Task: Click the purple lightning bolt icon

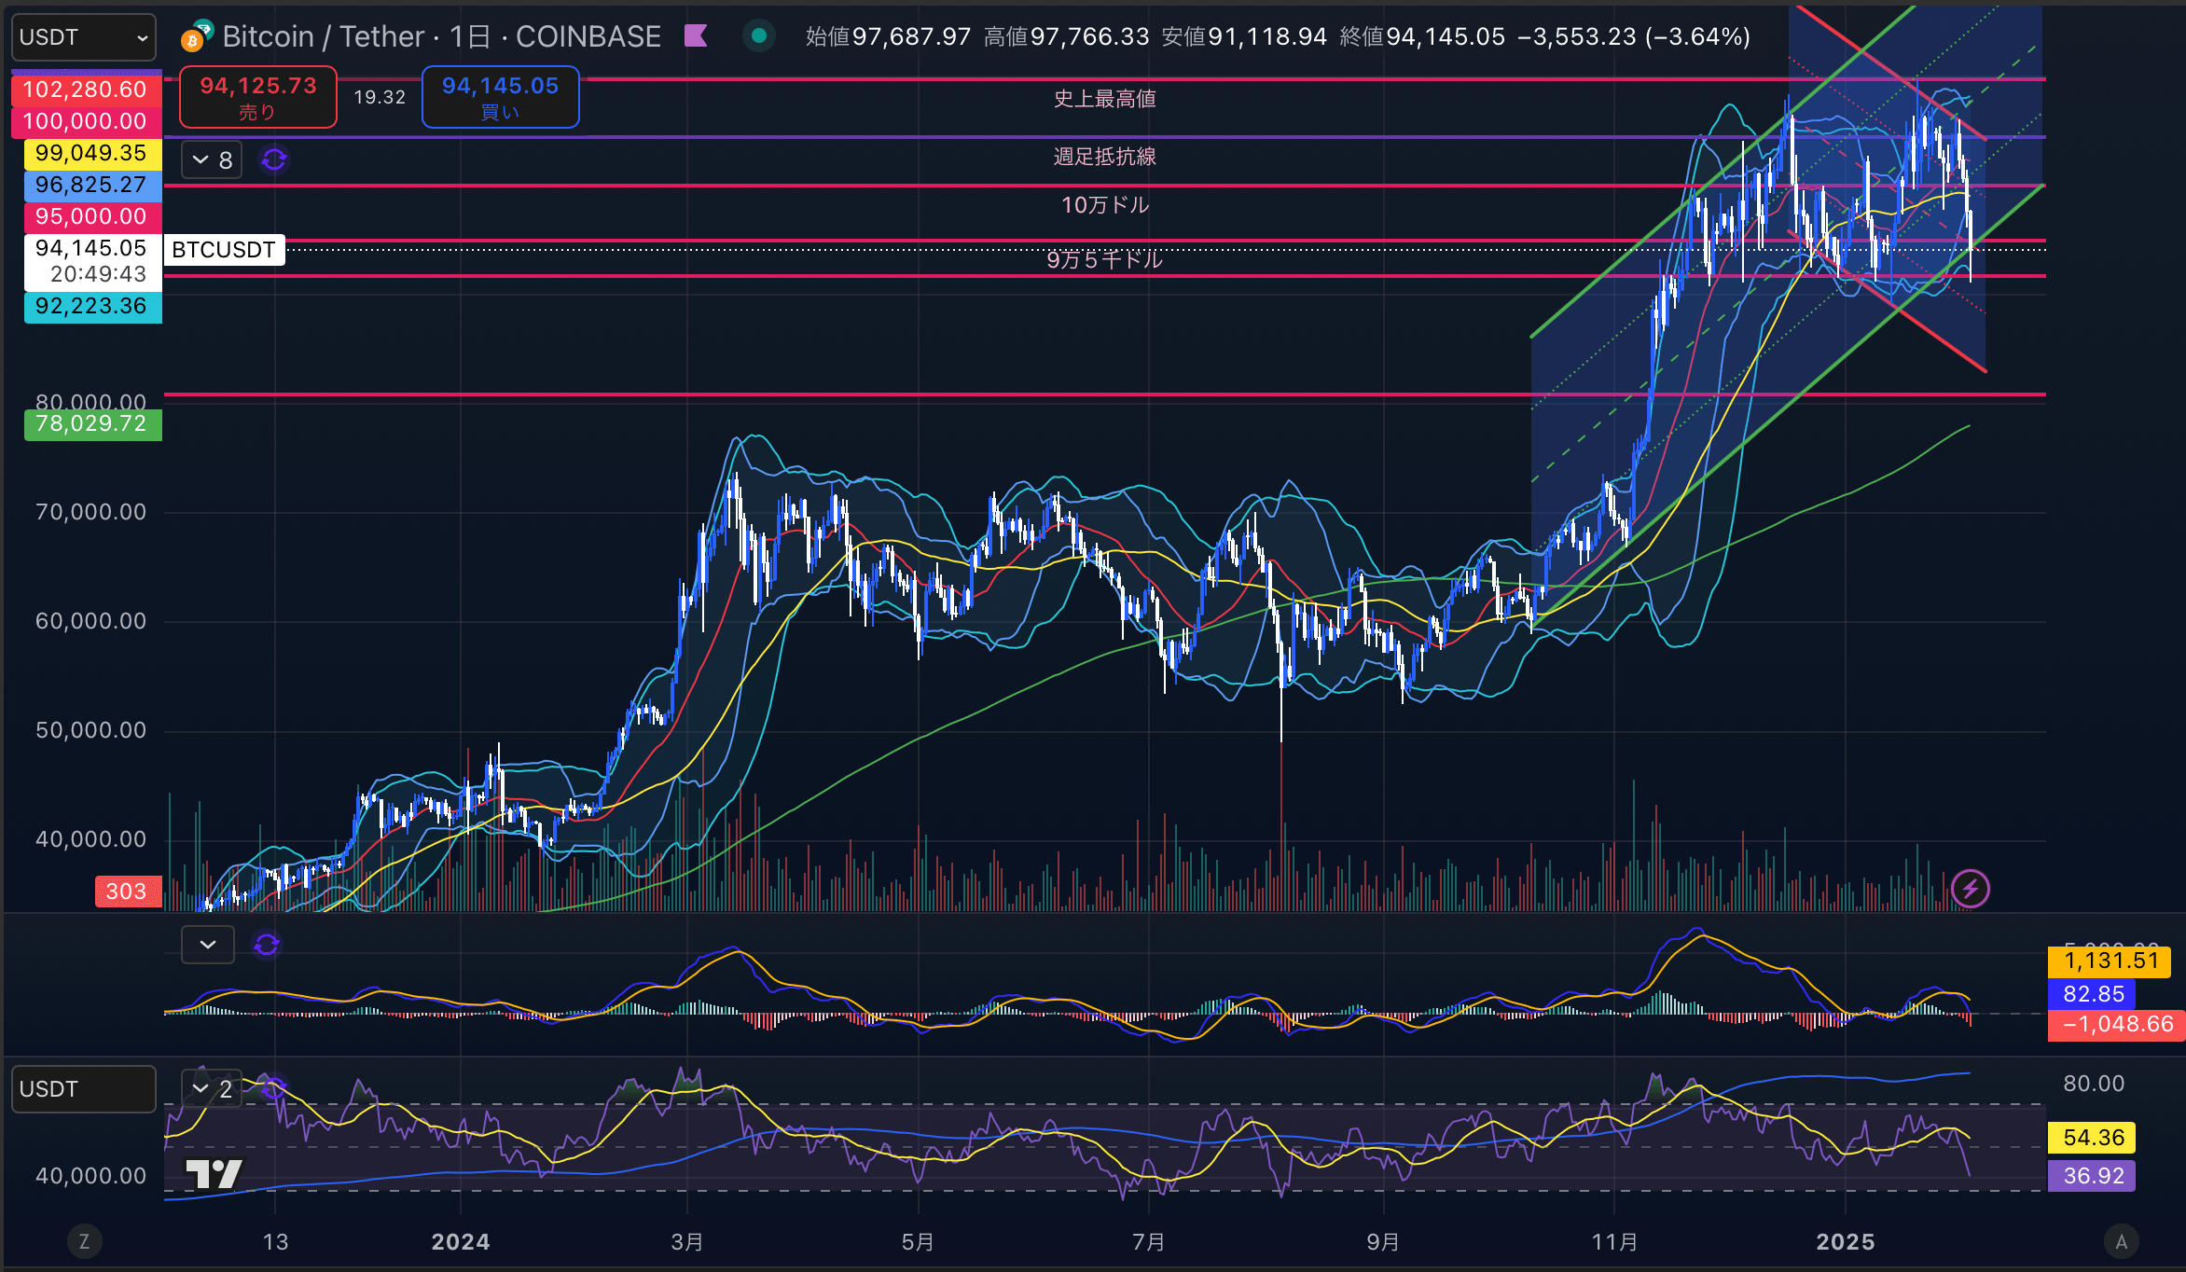Action: pos(1971,889)
